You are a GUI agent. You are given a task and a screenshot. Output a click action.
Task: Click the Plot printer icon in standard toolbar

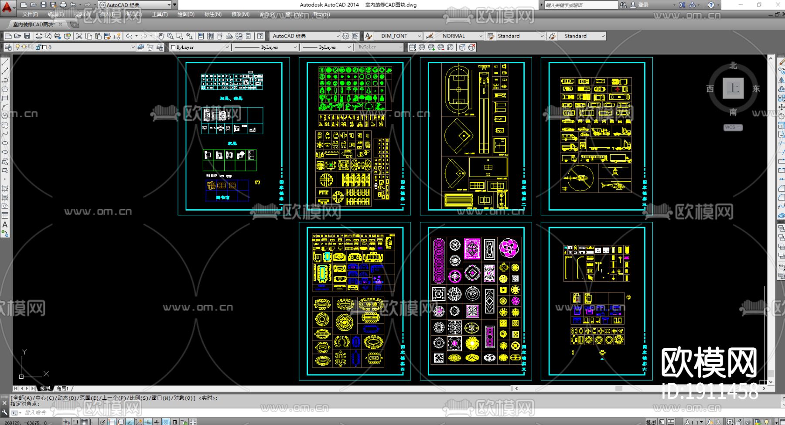click(39, 36)
